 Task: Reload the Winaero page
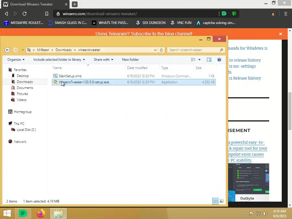[25, 14]
